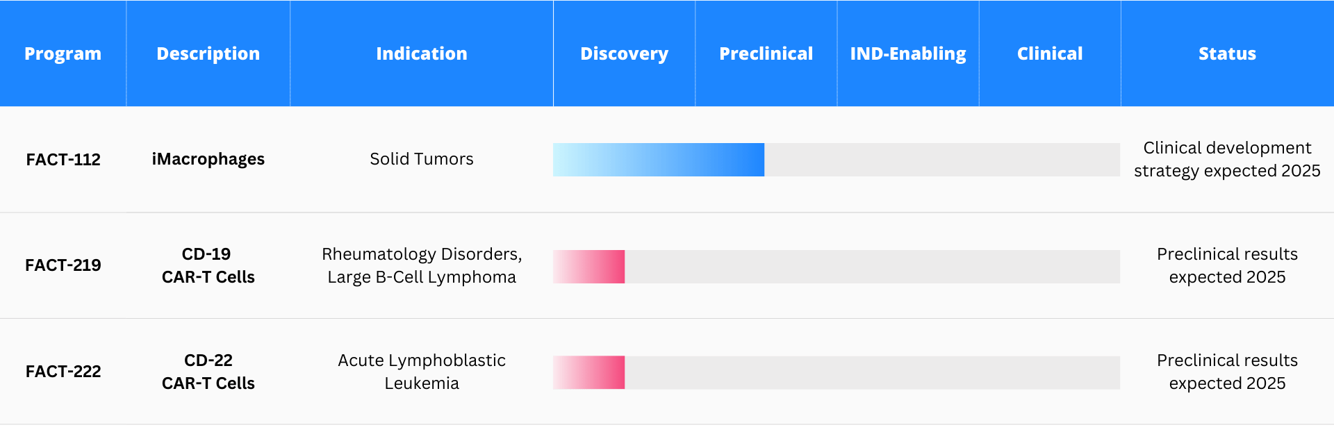Viewport: 1334px width, 432px height.
Task: Click the iMacrophages description text
Action: 208,159
